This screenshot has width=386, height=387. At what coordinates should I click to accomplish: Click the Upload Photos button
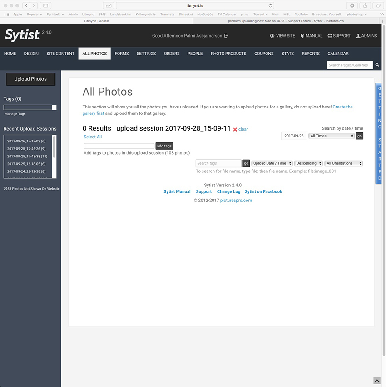30,79
